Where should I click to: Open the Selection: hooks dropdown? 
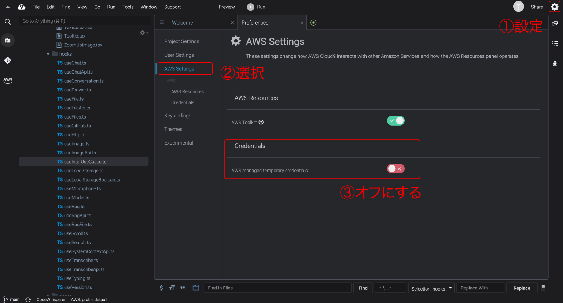click(431, 288)
